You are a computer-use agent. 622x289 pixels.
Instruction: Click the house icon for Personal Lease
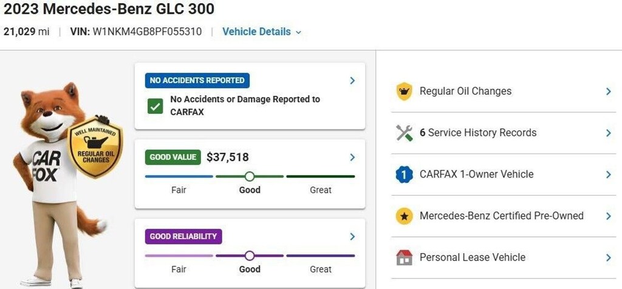[x=404, y=257]
